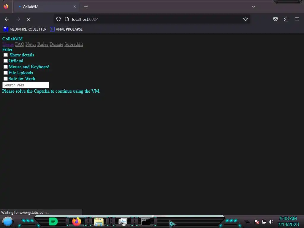The image size is (304, 228).
Task: Open the green notes app taskbar icon
Action: pos(53,221)
